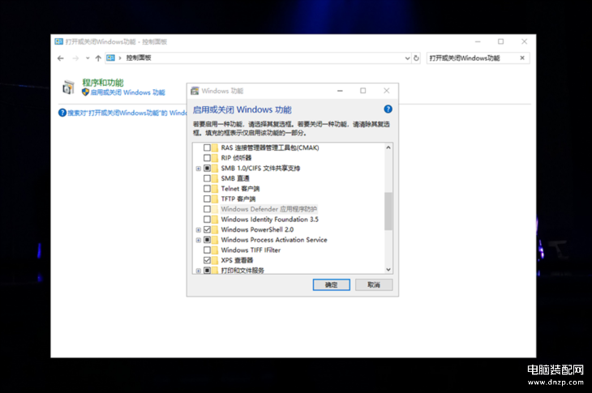The image size is (592, 393).
Task: Select the Windows Identity Foundation 3.5 text
Action: coord(269,219)
